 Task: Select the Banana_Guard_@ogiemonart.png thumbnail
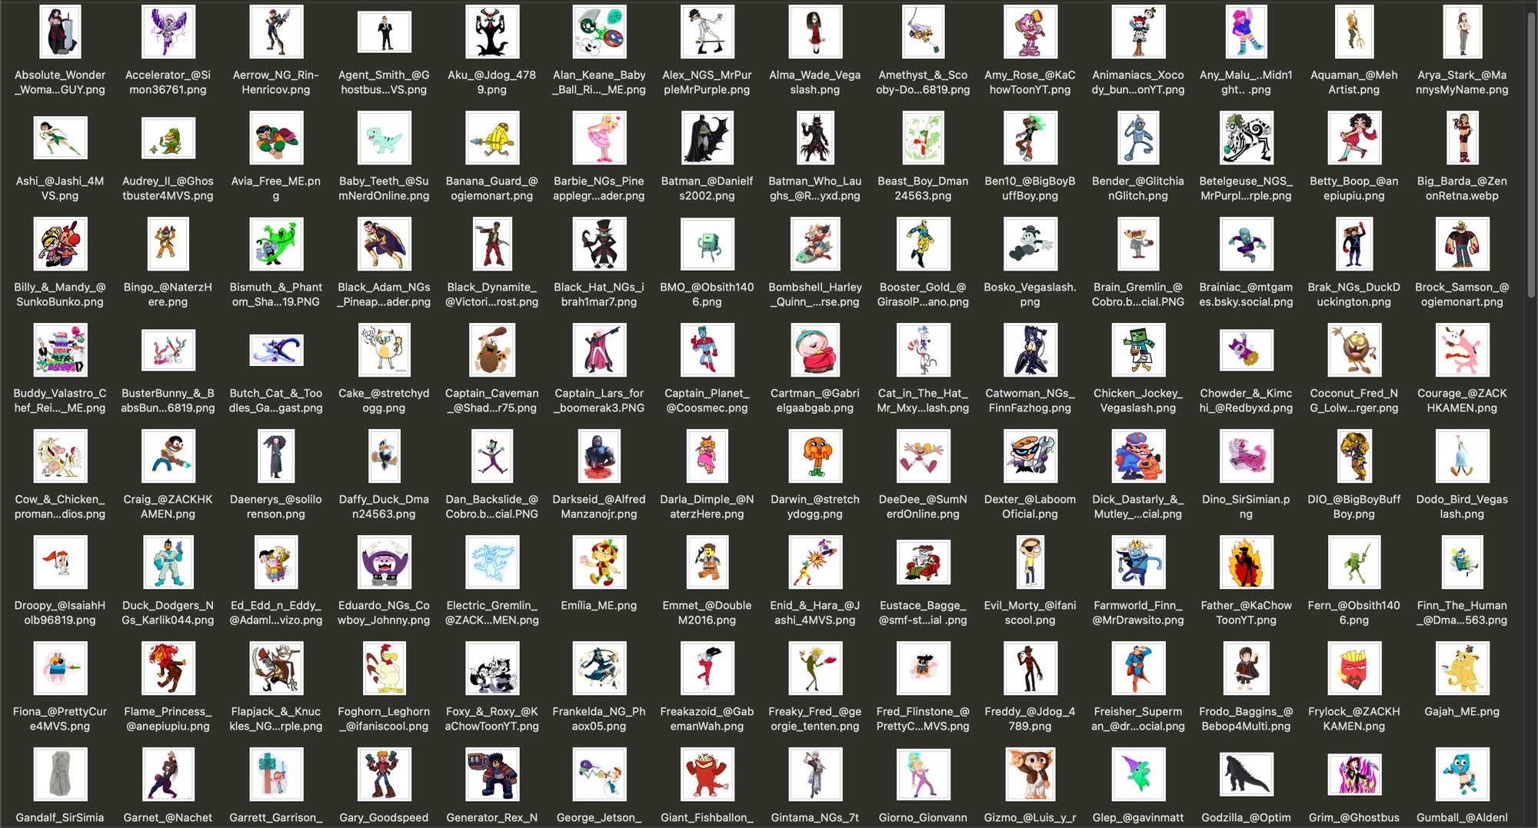tap(491, 138)
